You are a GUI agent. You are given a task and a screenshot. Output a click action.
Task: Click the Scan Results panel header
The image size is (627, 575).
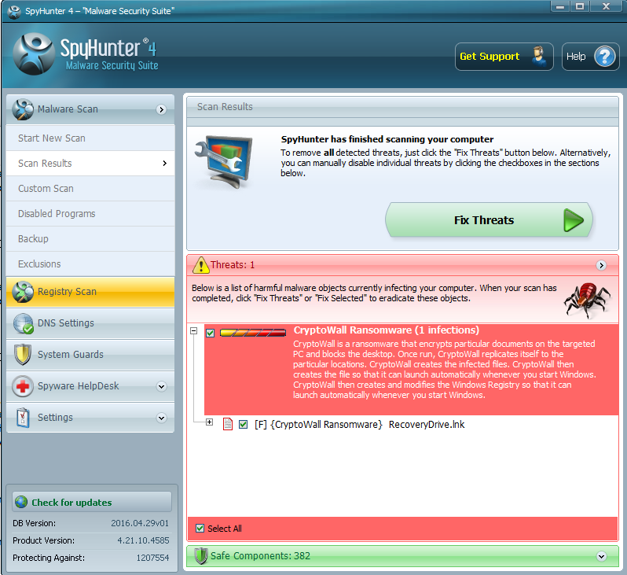[402, 107]
